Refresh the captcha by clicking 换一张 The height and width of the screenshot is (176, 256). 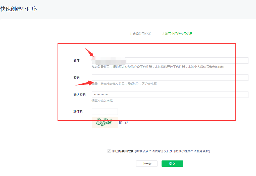pos(124,122)
